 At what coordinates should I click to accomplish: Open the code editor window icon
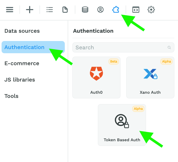click(x=136, y=10)
